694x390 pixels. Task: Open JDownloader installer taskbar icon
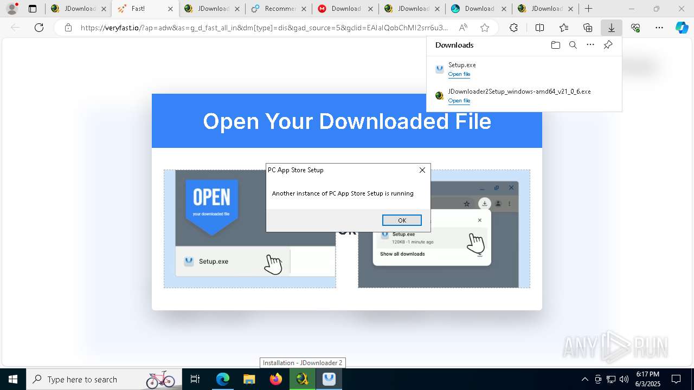pyautogui.click(x=303, y=379)
